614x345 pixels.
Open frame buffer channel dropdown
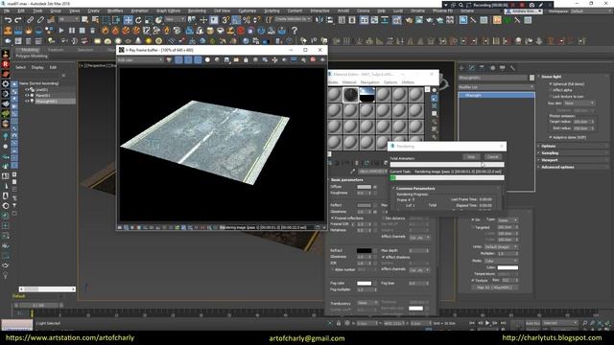(140, 59)
